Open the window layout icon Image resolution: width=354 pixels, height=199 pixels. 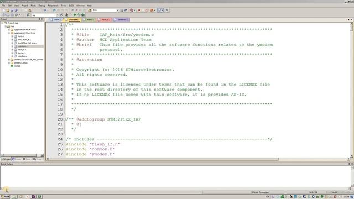click(x=159, y=10)
